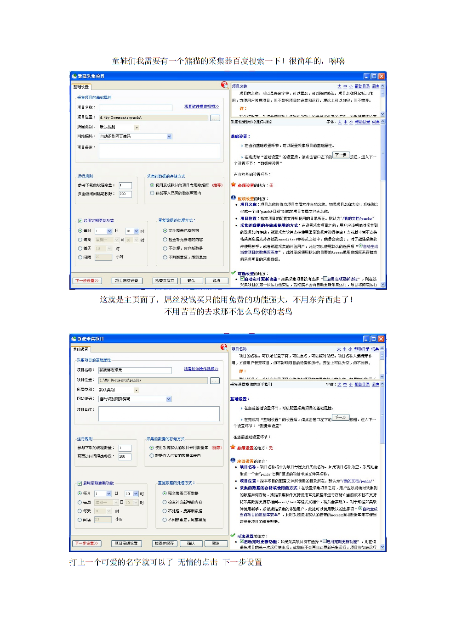Click font size 大 link beside 字体 in upper dialog
This screenshot has height=644, width=456.
(340, 122)
